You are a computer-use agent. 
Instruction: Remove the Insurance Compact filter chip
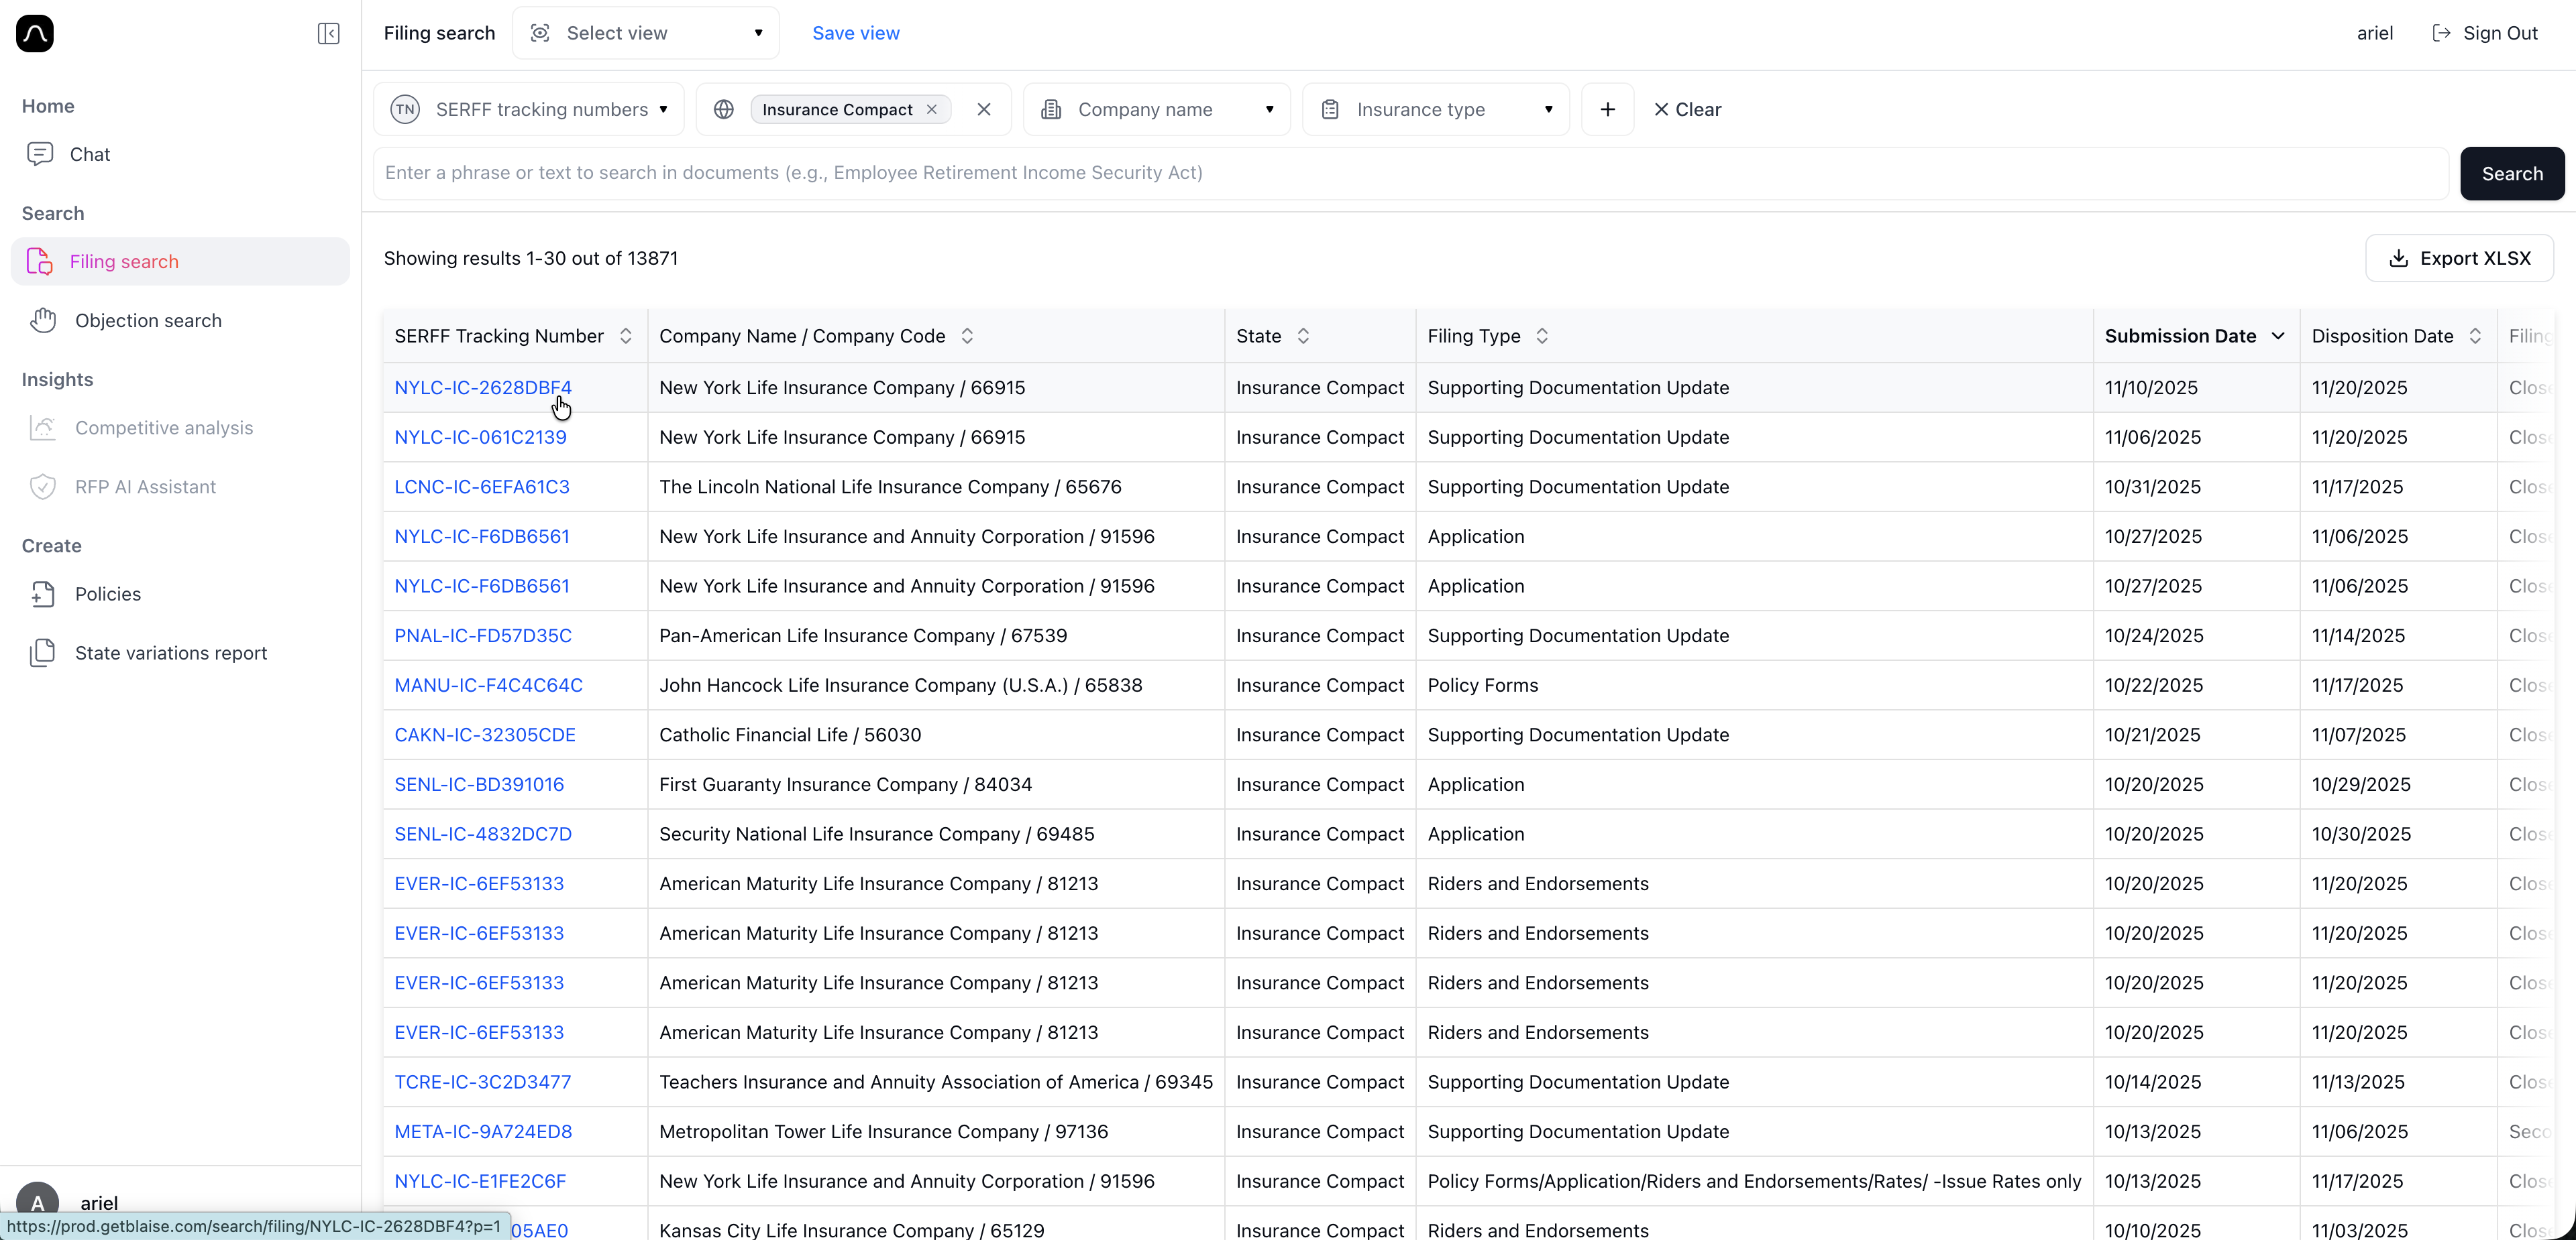pos(932,110)
